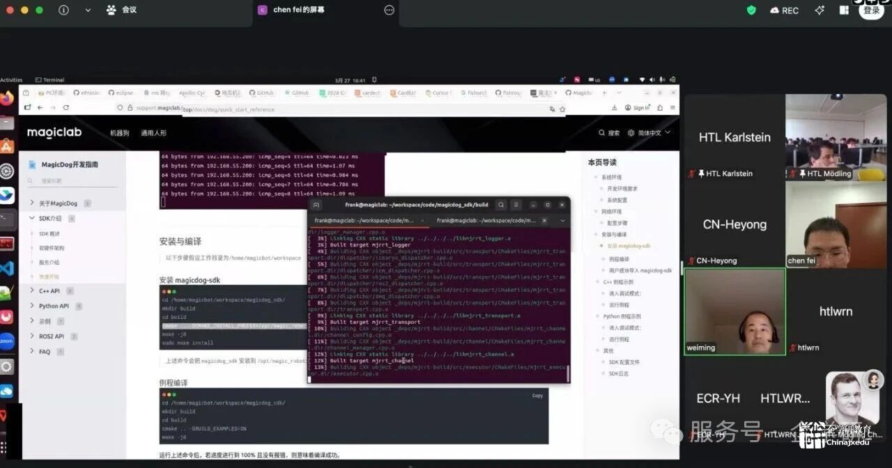Open Visual Studio Code from dock
Image resolution: width=892 pixels, height=468 pixels.
point(7,267)
